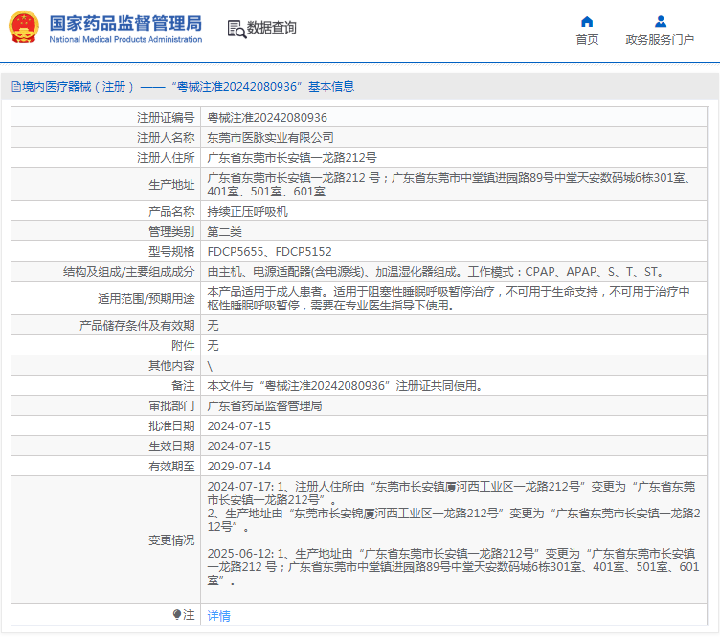Click the 注册人住所 row label
The image size is (720, 641).
coord(166,158)
